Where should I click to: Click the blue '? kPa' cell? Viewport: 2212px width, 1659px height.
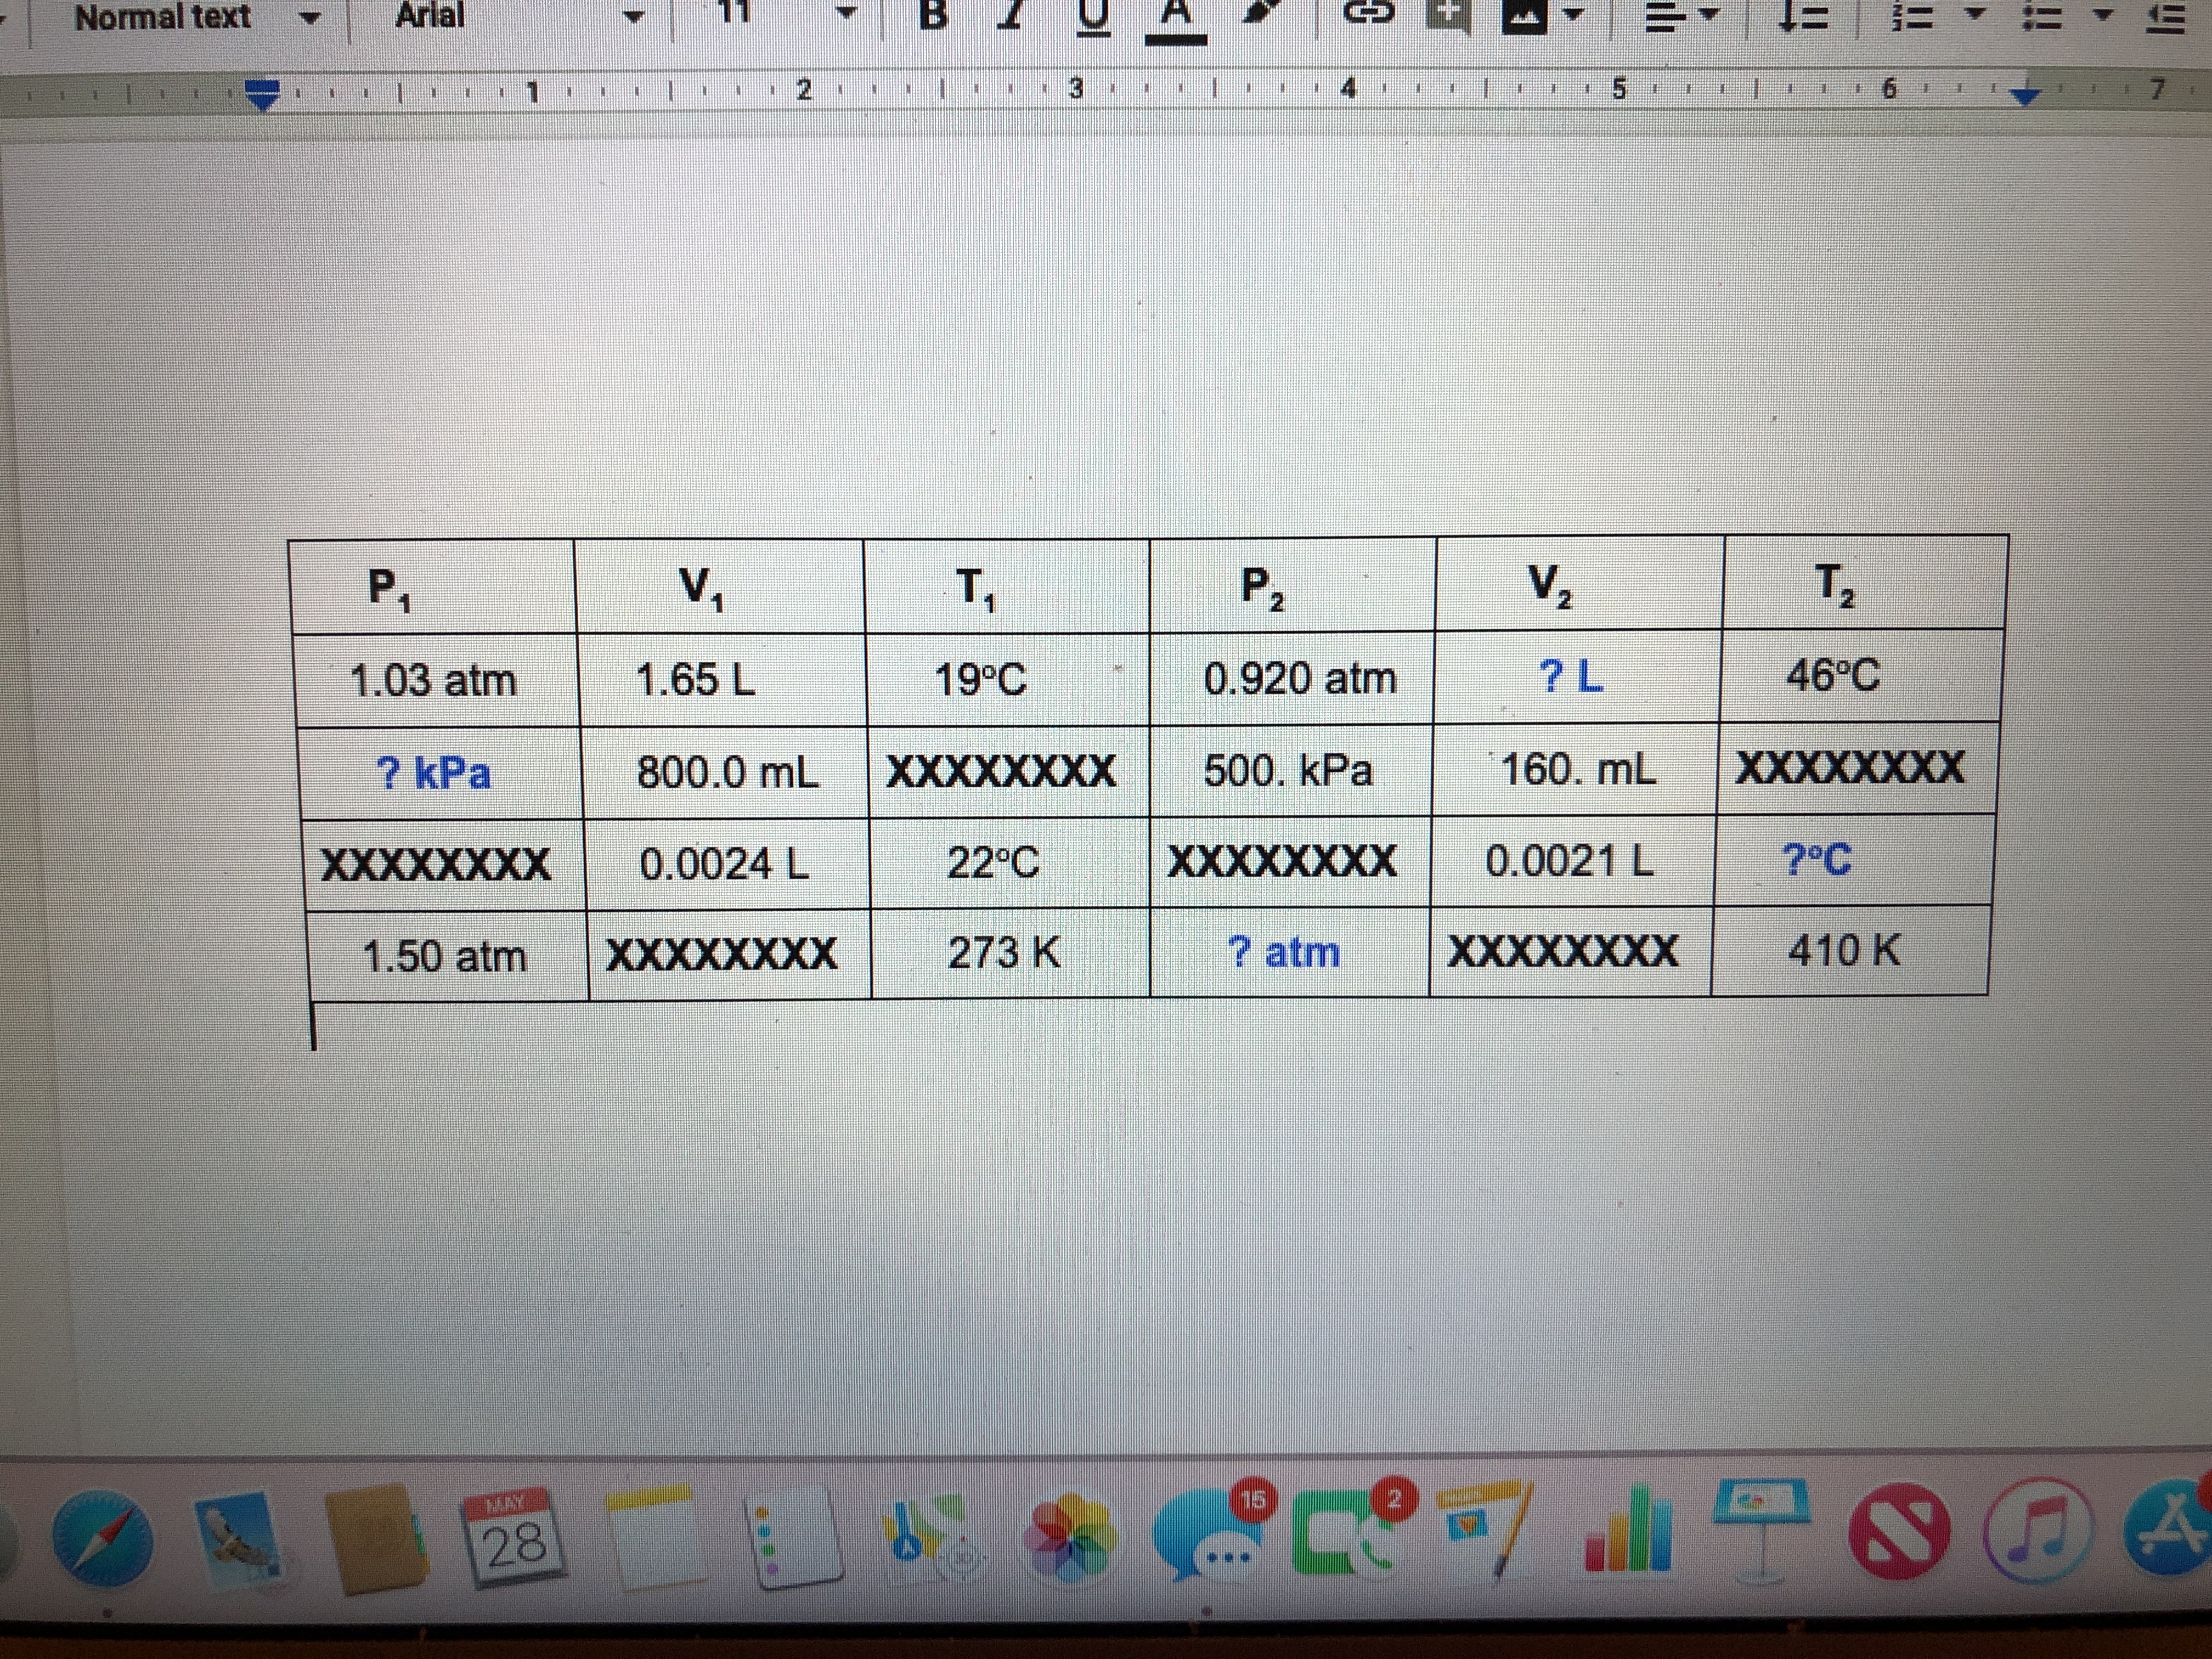click(x=440, y=773)
